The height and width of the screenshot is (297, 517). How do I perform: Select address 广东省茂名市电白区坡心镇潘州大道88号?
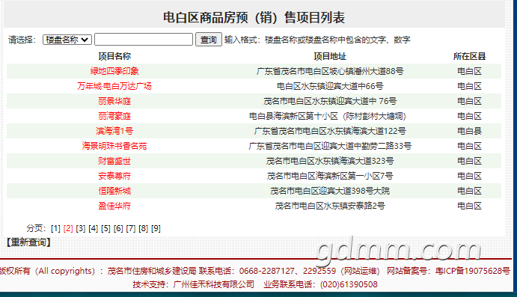point(330,71)
